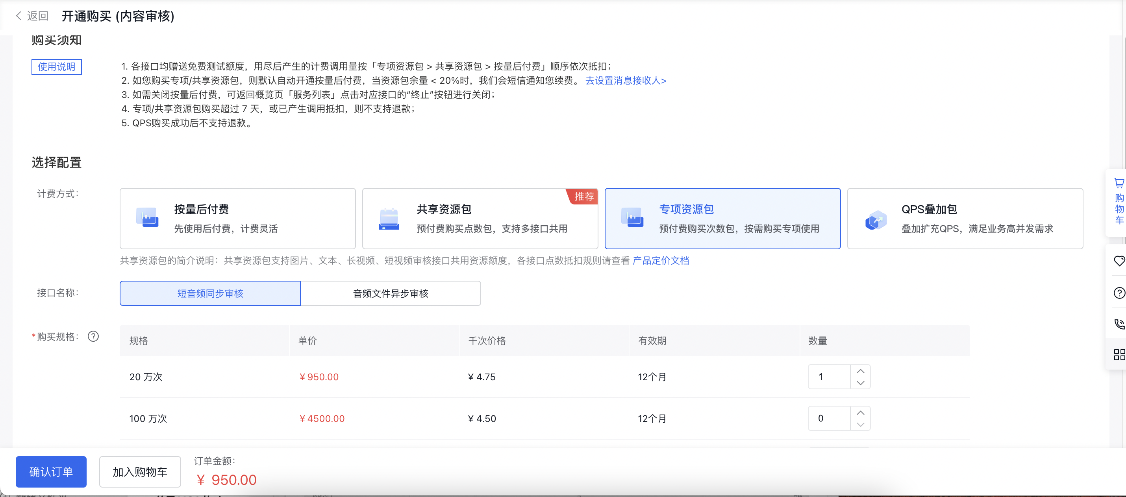This screenshot has height=497, width=1126.
Task: Click the heart favorites sidebar icon
Action: (1119, 261)
